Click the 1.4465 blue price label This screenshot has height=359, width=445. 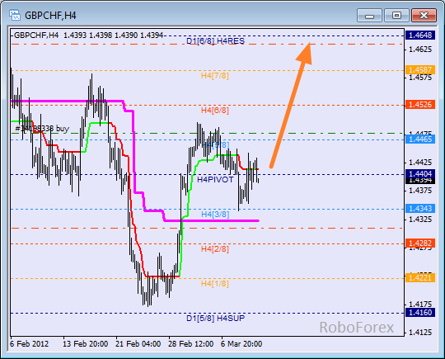coord(420,139)
